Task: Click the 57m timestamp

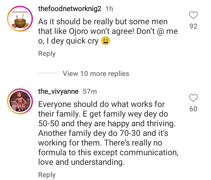Action: point(90,91)
